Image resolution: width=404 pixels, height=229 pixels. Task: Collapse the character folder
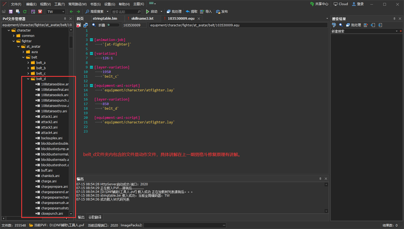[9, 30]
